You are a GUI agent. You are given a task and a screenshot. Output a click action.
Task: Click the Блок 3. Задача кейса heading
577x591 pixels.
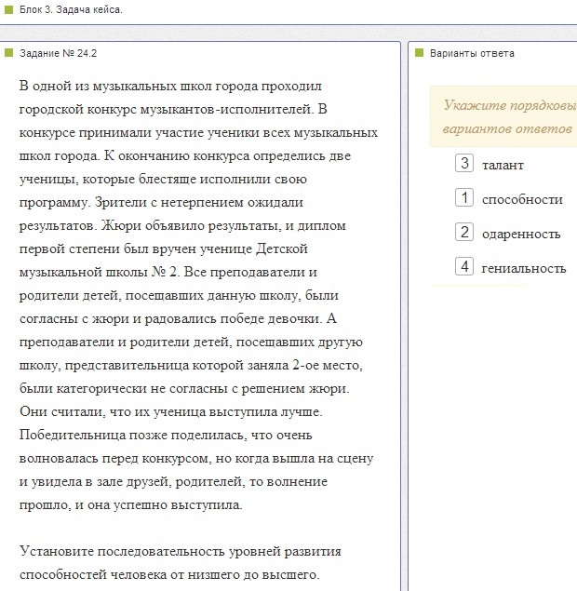[x=71, y=9]
